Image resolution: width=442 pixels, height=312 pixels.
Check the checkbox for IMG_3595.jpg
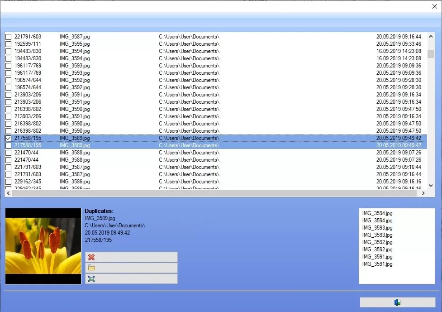(x=8, y=44)
